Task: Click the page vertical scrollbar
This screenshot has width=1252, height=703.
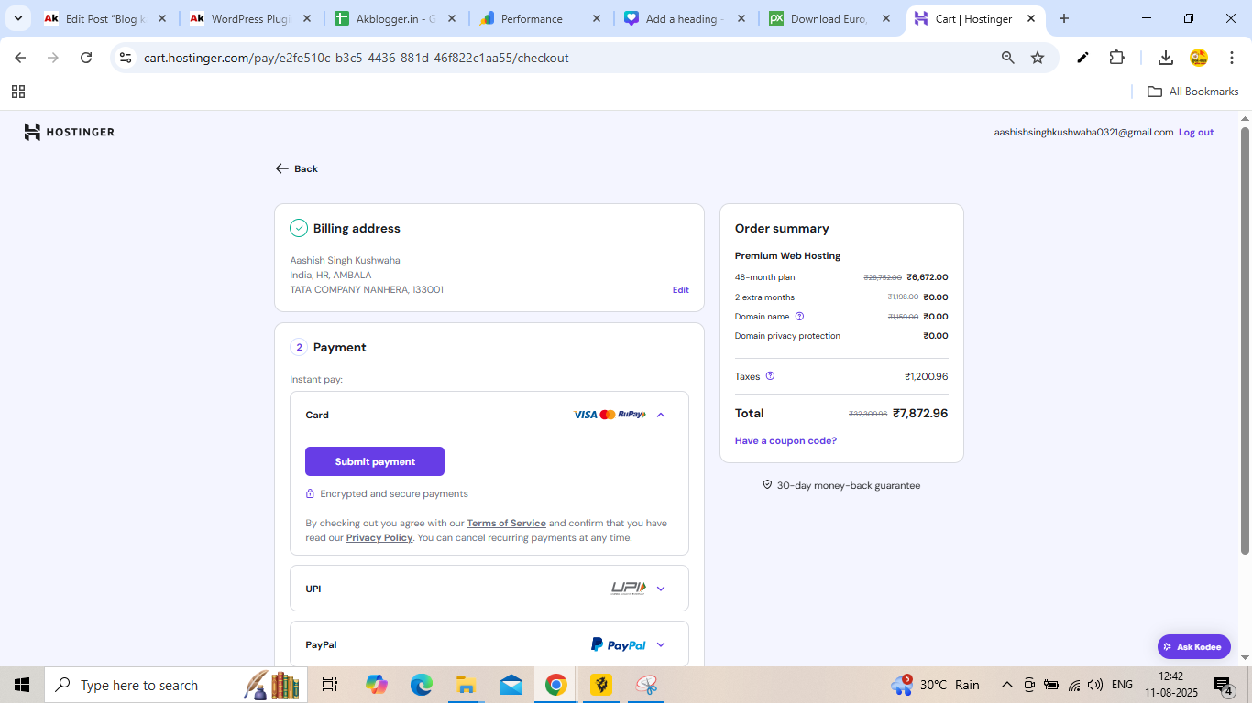Action: (x=1245, y=341)
